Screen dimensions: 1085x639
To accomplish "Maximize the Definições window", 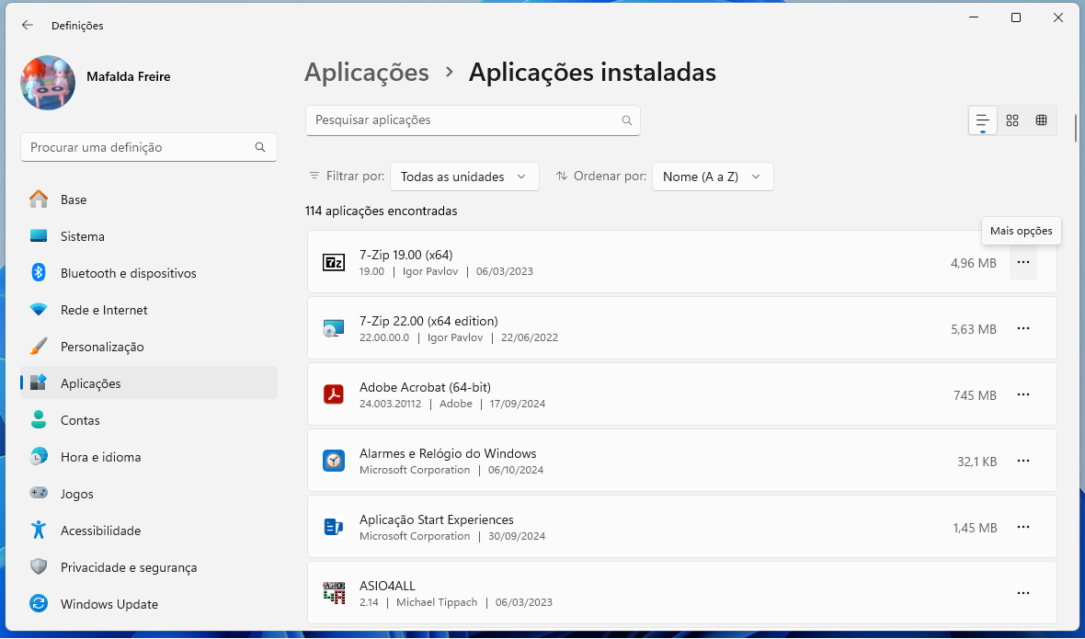I will [x=1016, y=17].
